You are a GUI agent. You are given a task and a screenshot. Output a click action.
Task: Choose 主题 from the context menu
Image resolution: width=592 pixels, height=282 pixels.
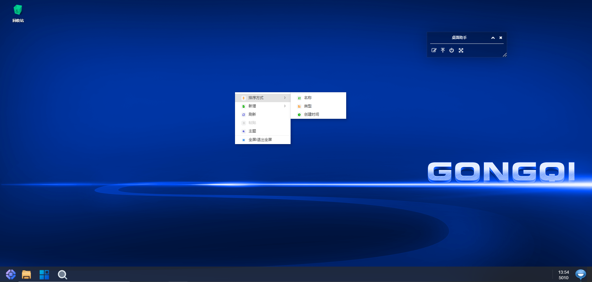click(263, 131)
